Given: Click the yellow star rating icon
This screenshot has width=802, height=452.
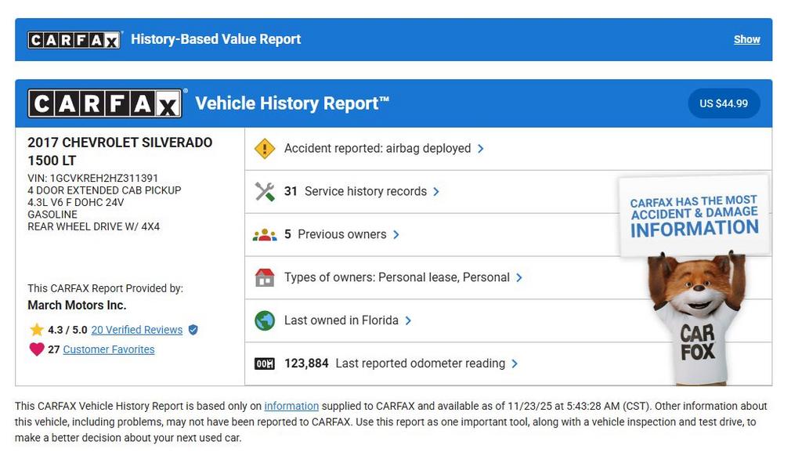Looking at the screenshot, I should coord(36,330).
